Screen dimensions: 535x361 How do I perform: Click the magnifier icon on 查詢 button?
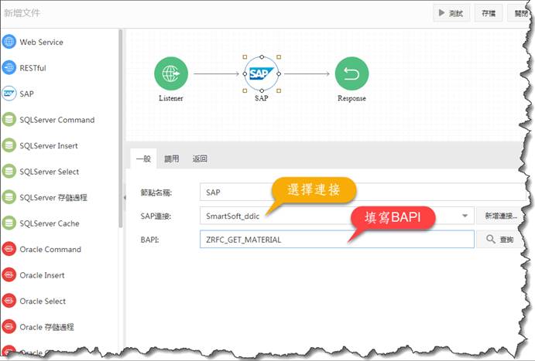click(x=491, y=239)
